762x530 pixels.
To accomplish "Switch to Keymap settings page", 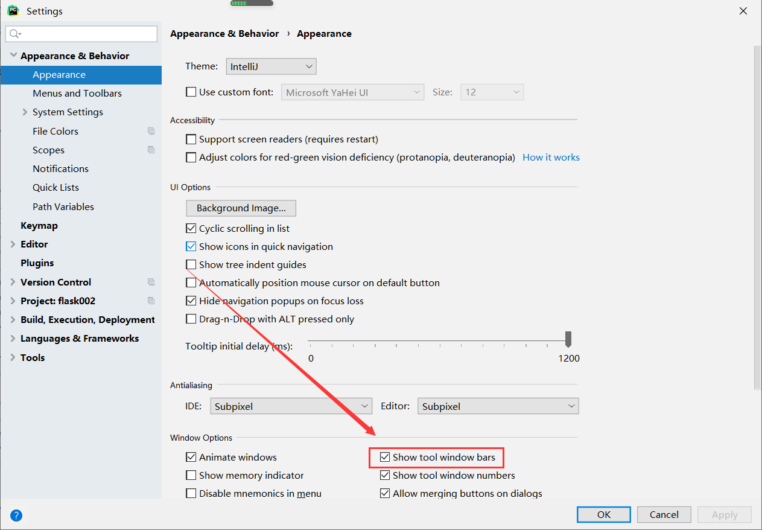I will (39, 225).
